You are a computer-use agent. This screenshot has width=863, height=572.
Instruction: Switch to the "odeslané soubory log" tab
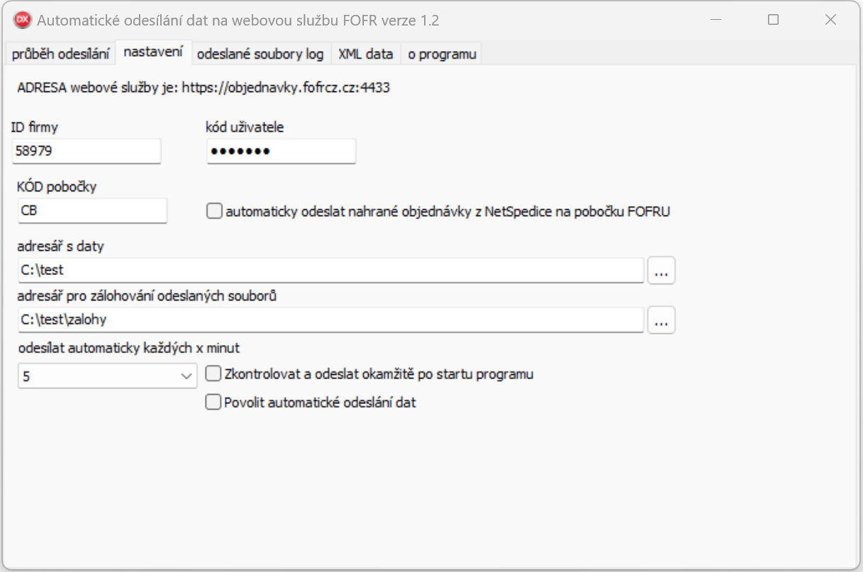coord(260,54)
